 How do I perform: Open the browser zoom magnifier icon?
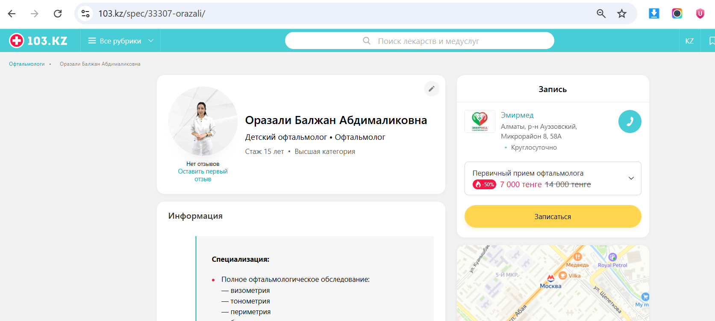point(601,14)
